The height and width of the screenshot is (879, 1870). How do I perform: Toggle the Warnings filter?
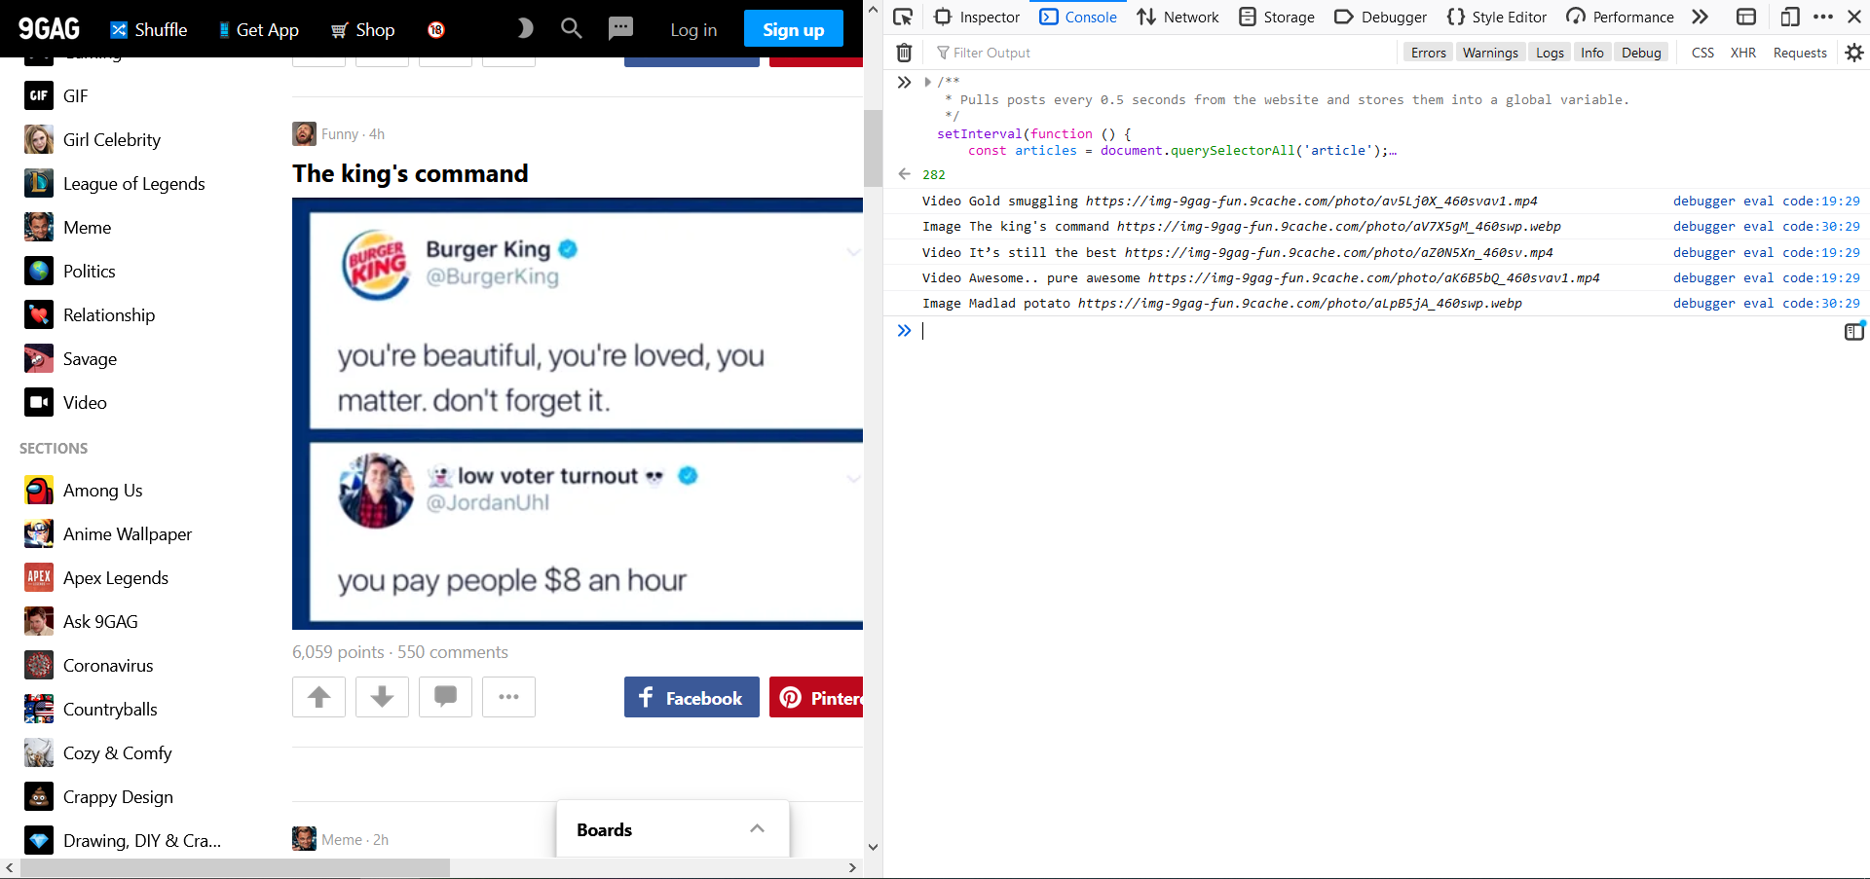pos(1490,53)
